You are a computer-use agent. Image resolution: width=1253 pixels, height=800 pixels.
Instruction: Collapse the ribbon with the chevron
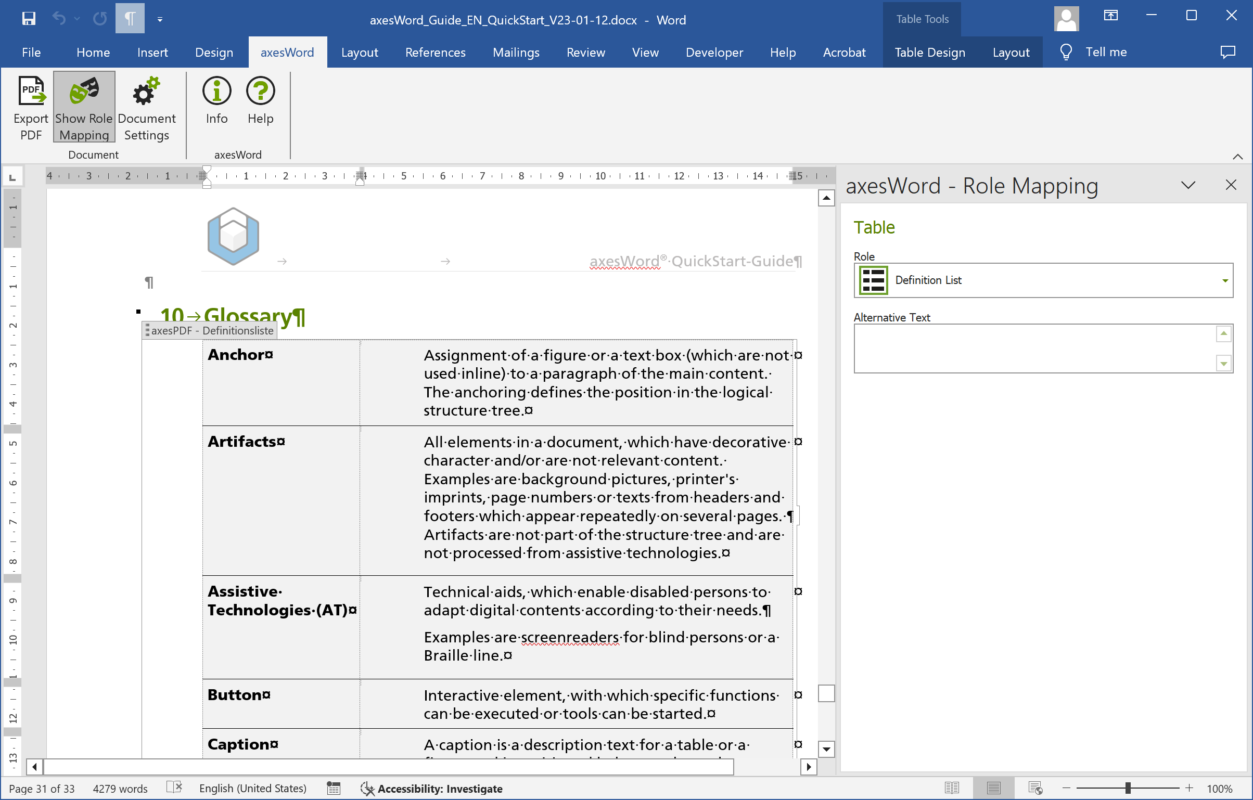[1238, 156]
